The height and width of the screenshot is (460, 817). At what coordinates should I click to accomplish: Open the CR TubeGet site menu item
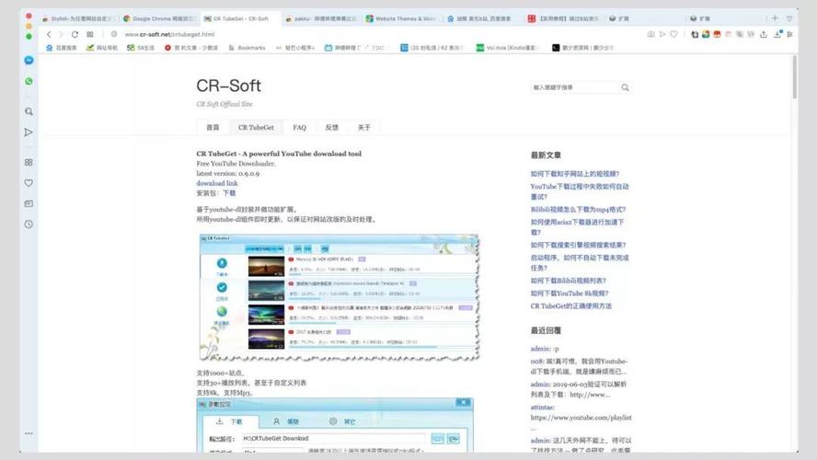tap(256, 128)
